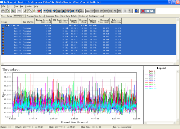Click the IXIA logo button

click(x=148, y=11)
